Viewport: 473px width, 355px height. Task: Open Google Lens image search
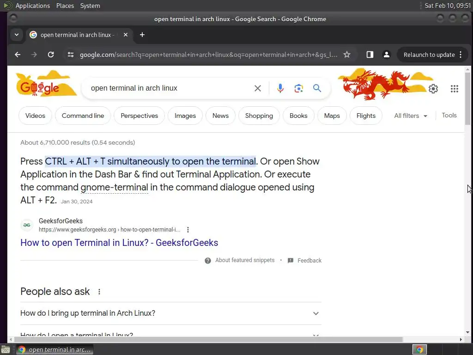click(x=299, y=88)
